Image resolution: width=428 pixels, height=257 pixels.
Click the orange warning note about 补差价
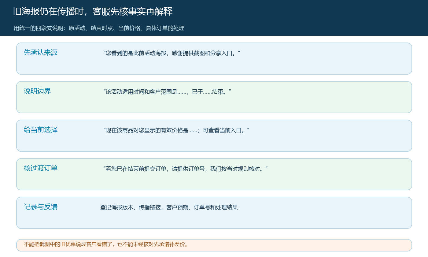(214, 245)
